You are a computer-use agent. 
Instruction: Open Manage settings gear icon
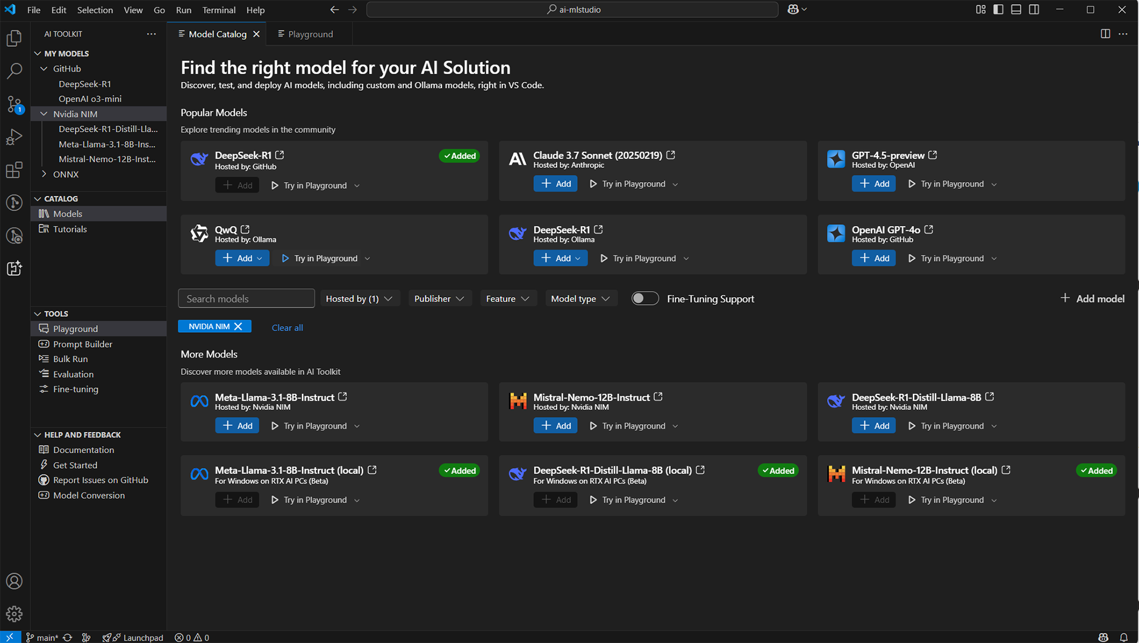(x=14, y=613)
